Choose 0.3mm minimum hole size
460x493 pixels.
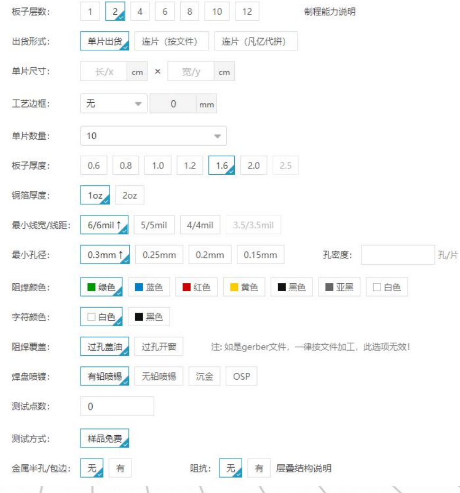[105, 254]
